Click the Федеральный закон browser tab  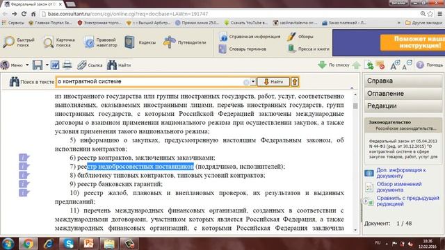pos(33,4)
